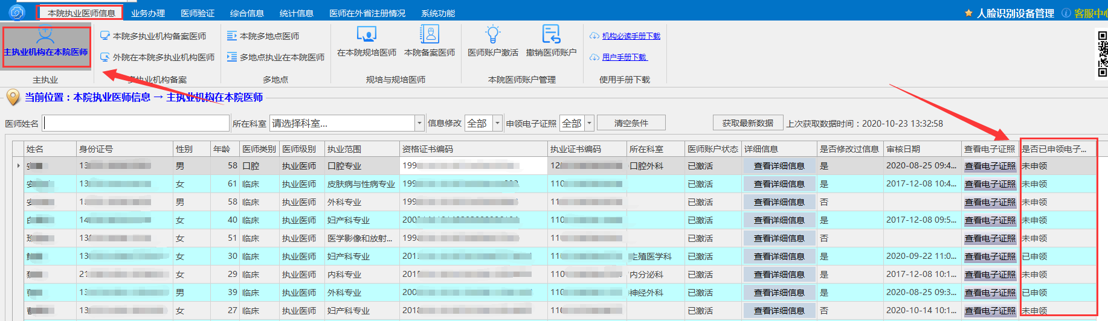Open the 业务办理 menu tab
Viewport: 1108px width, 321px height.
click(x=148, y=13)
